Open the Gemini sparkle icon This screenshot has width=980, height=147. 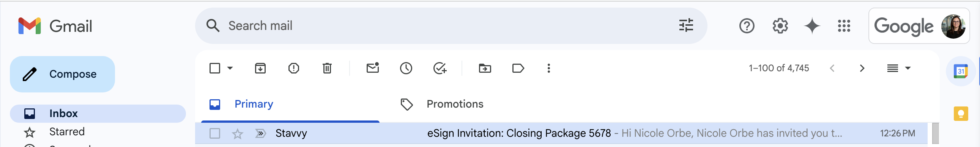pyautogui.click(x=812, y=26)
